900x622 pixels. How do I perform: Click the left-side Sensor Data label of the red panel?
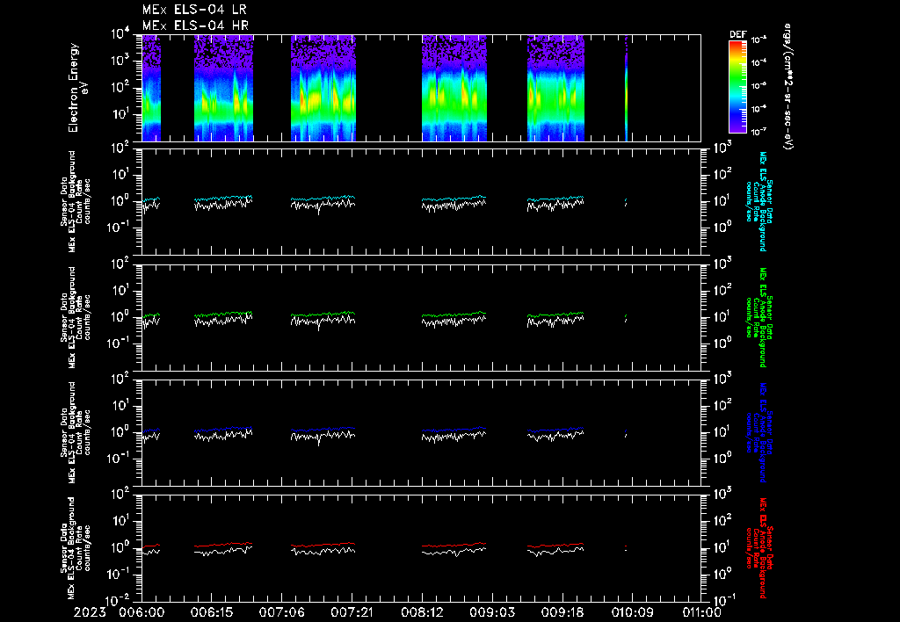[76, 547]
